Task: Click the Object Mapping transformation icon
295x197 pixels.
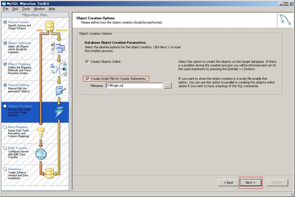Action: (x=59, y=69)
